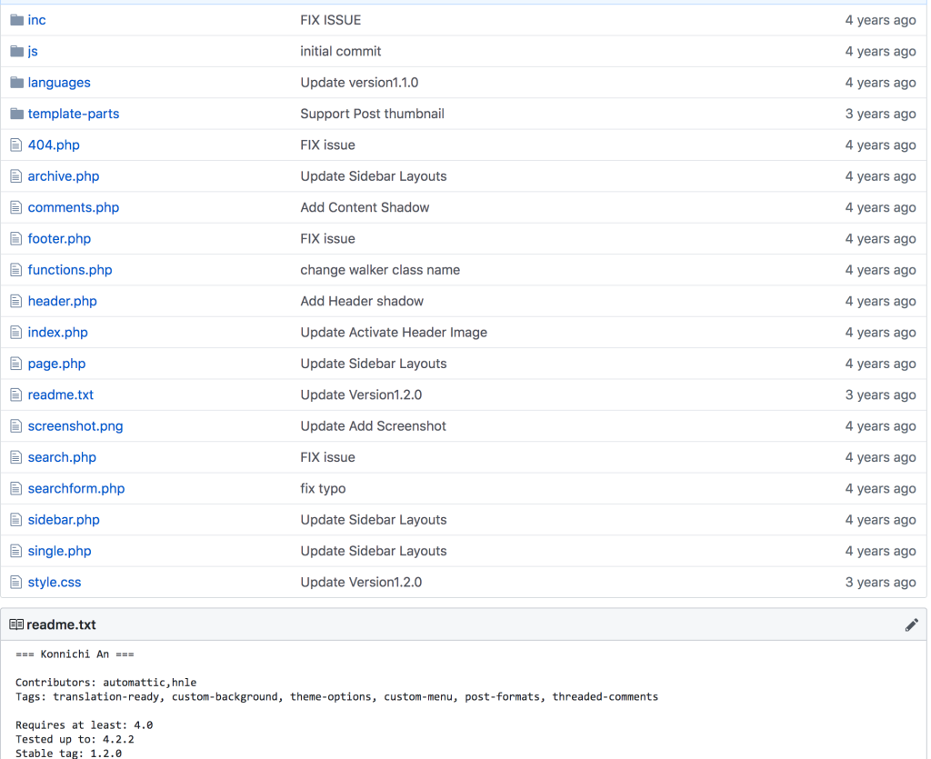Open 'Support Post thumbnail' commit message

[372, 114]
